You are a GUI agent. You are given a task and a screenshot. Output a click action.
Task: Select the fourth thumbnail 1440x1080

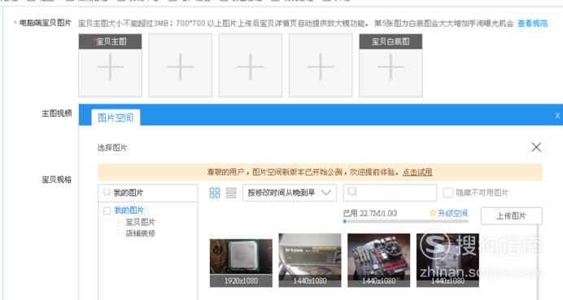pos(447,260)
